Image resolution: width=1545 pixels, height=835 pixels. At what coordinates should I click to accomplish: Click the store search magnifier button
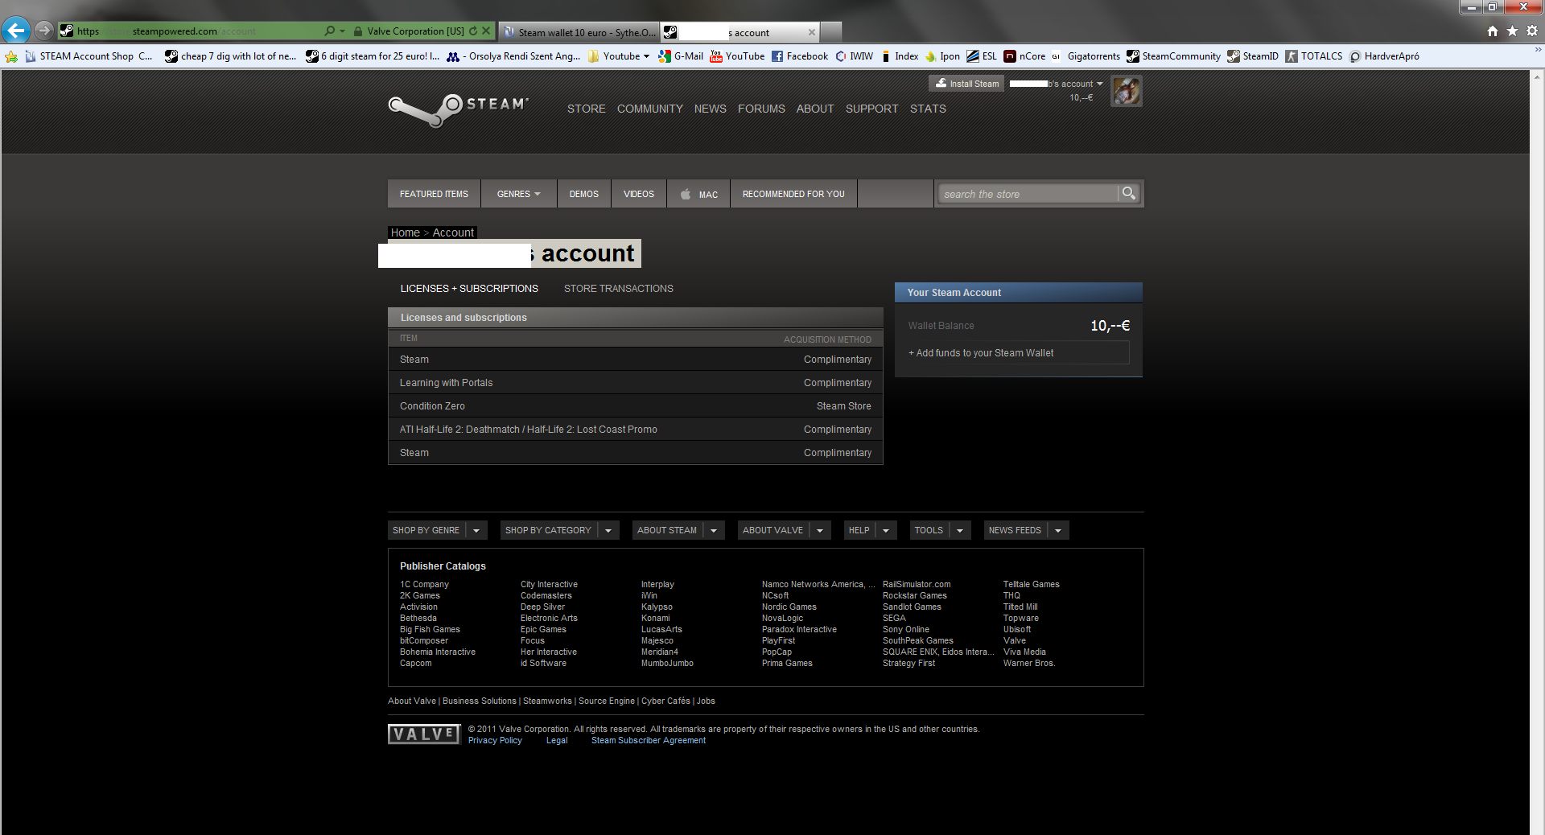click(1129, 194)
